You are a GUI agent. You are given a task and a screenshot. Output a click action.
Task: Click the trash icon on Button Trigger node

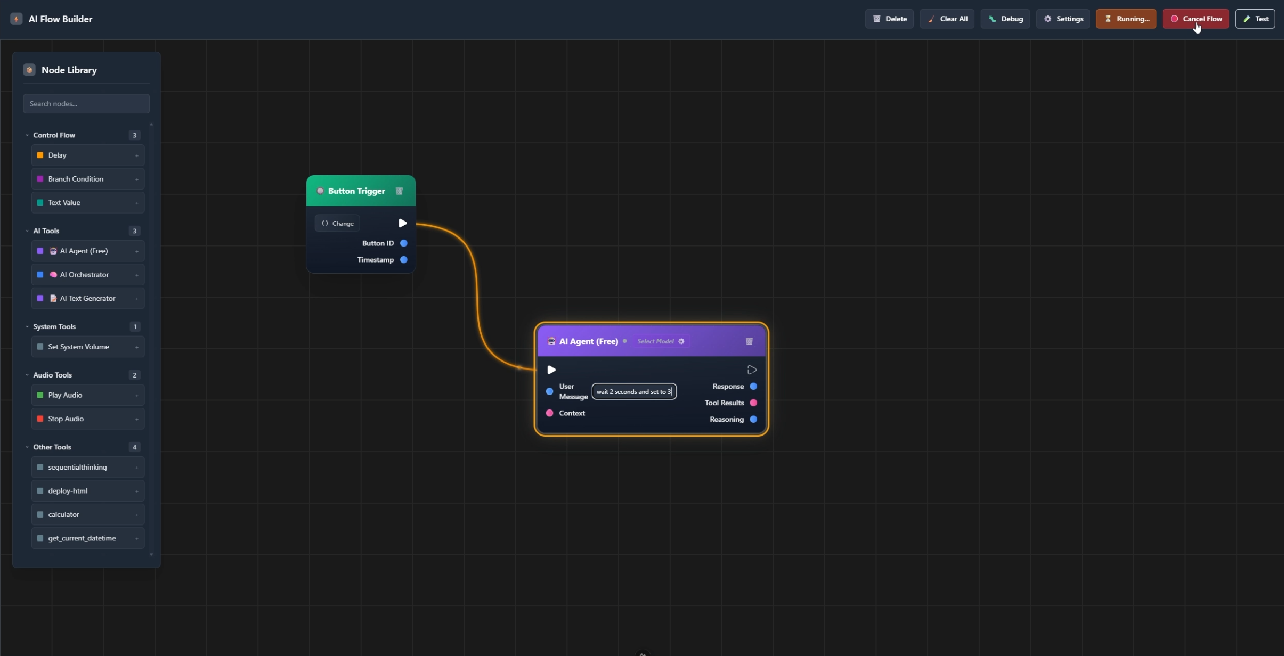click(x=399, y=191)
